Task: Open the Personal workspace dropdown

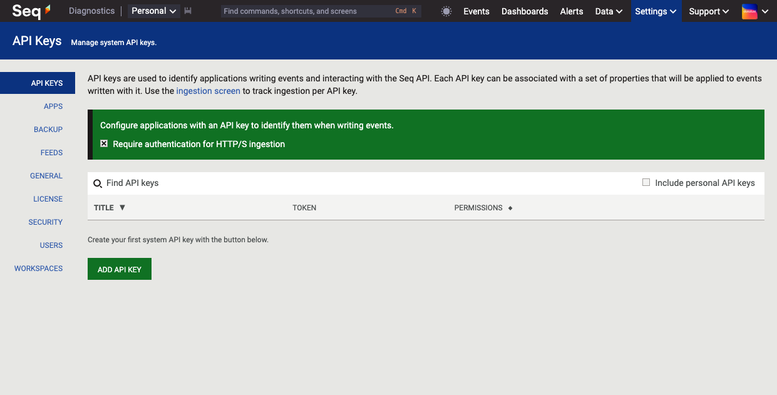Action: [153, 11]
